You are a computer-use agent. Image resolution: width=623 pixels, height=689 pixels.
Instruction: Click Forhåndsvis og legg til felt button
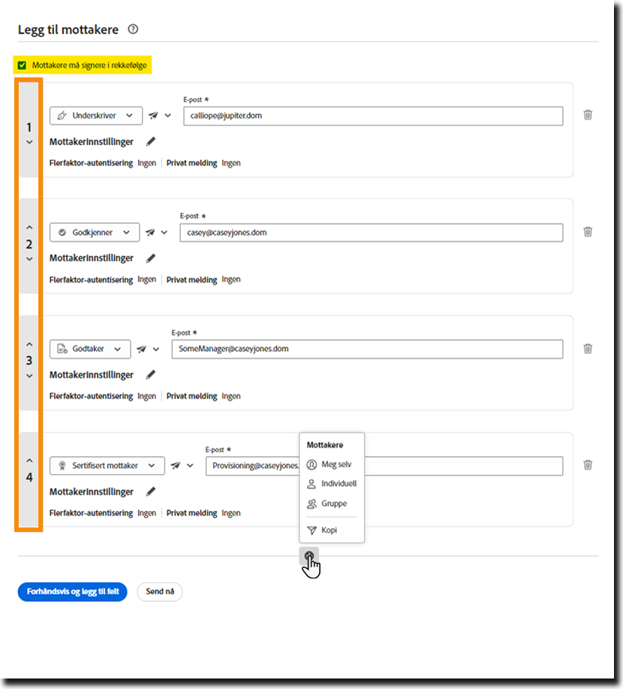pyautogui.click(x=72, y=592)
